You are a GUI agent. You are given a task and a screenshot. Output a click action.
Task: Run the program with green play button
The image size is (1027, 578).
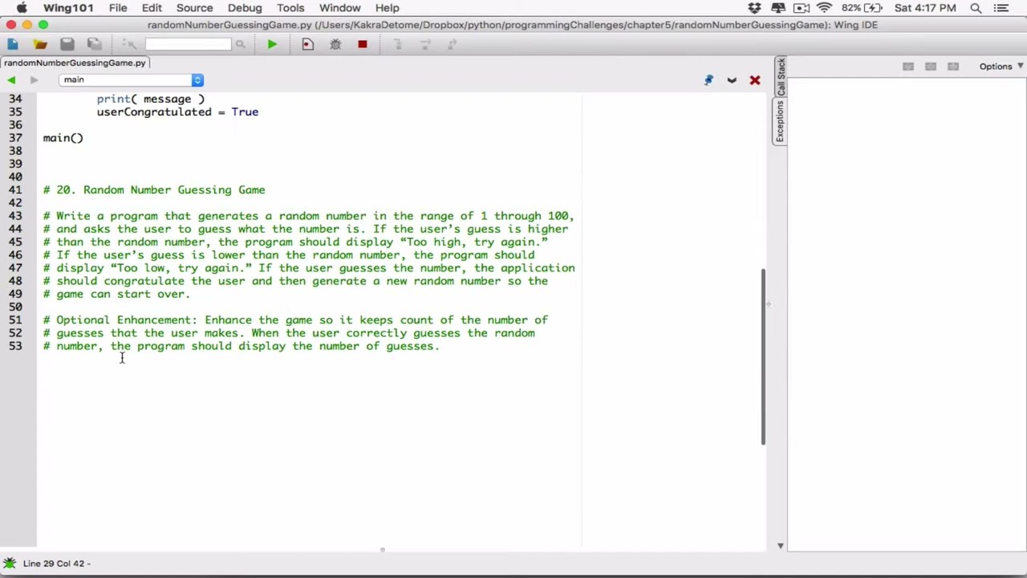[x=272, y=44]
